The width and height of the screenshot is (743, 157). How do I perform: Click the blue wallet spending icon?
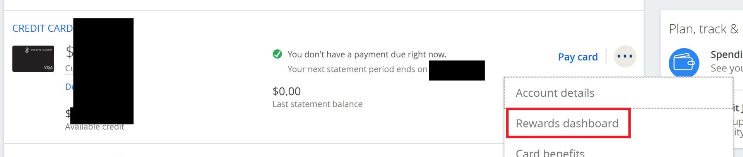(x=684, y=62)
